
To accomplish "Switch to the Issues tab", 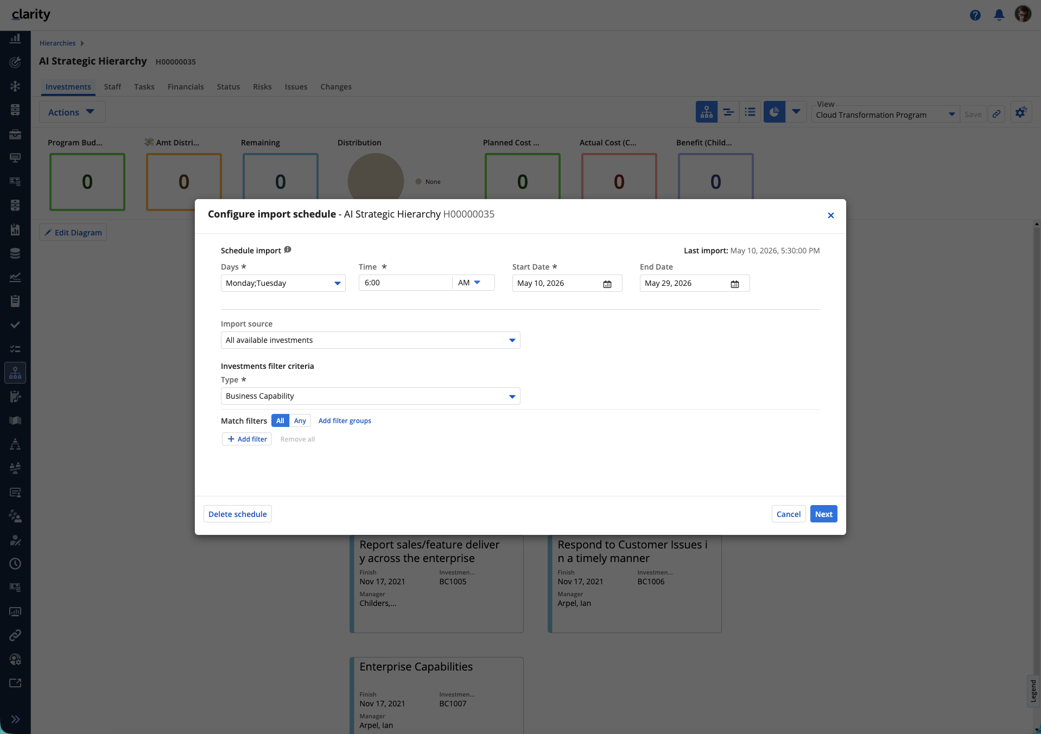I will point(296,87).
